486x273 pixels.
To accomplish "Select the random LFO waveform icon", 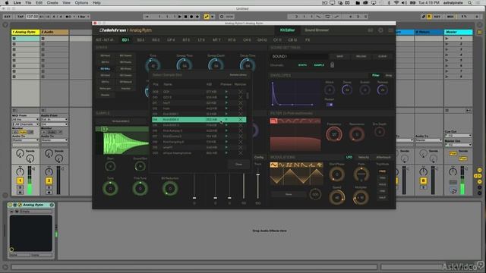I will tap(319, 165).
